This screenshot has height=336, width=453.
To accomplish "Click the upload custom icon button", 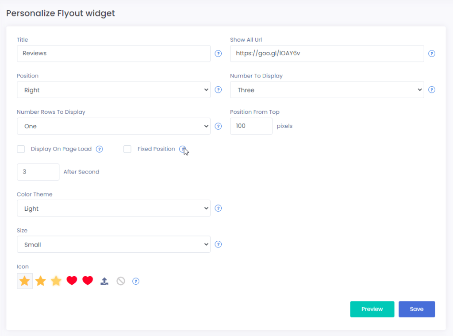I will click(104, 281).
